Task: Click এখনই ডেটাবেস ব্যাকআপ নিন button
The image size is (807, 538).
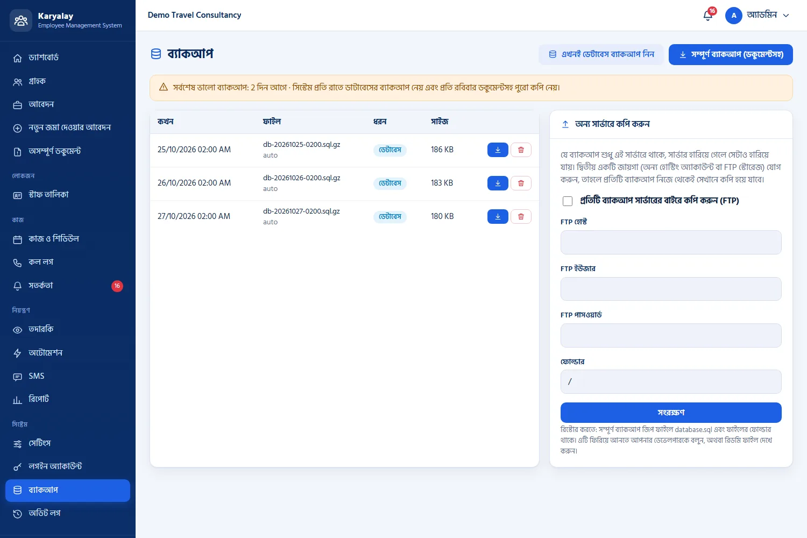Action: [601, 54]
